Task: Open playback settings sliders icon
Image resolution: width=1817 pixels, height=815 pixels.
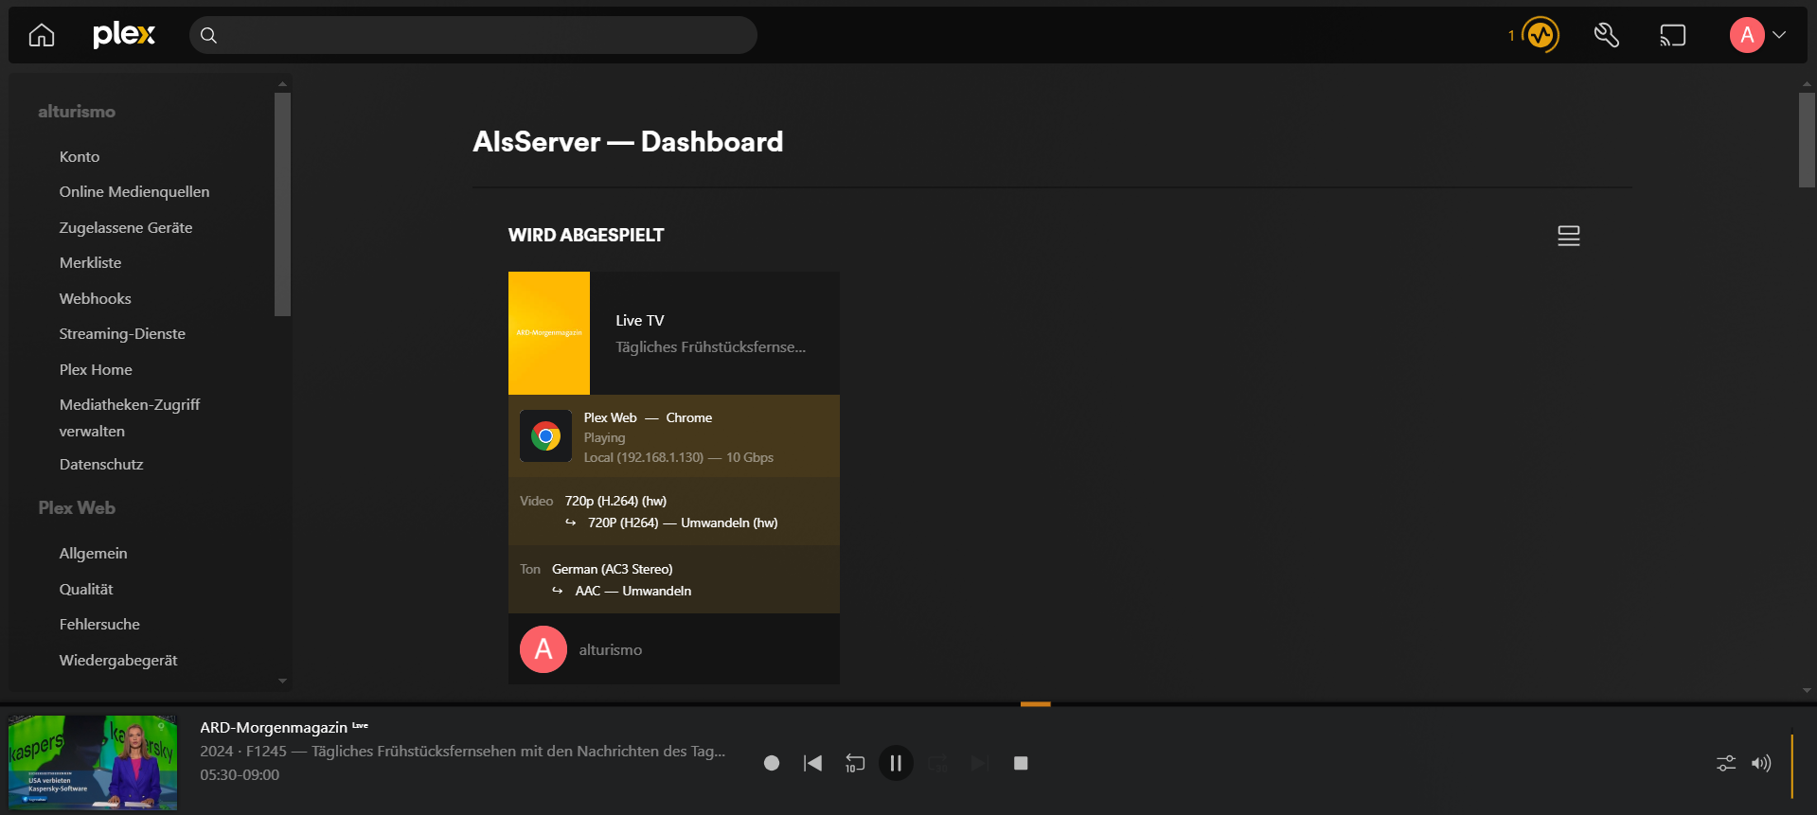Action: 1726,763
